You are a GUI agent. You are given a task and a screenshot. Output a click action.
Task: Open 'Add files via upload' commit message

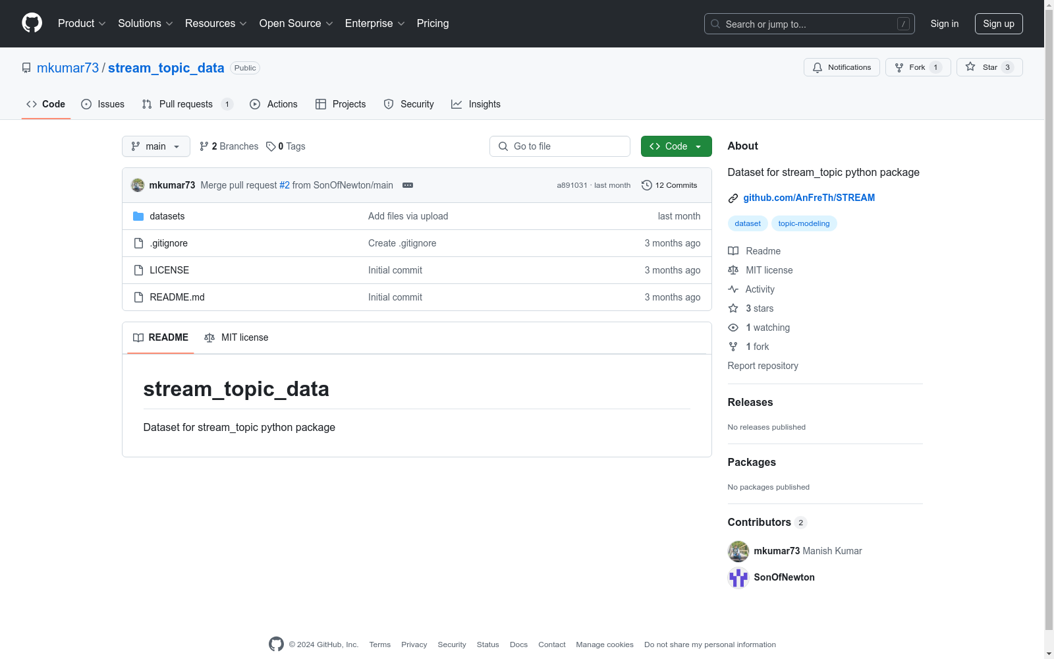click(408, 216)
